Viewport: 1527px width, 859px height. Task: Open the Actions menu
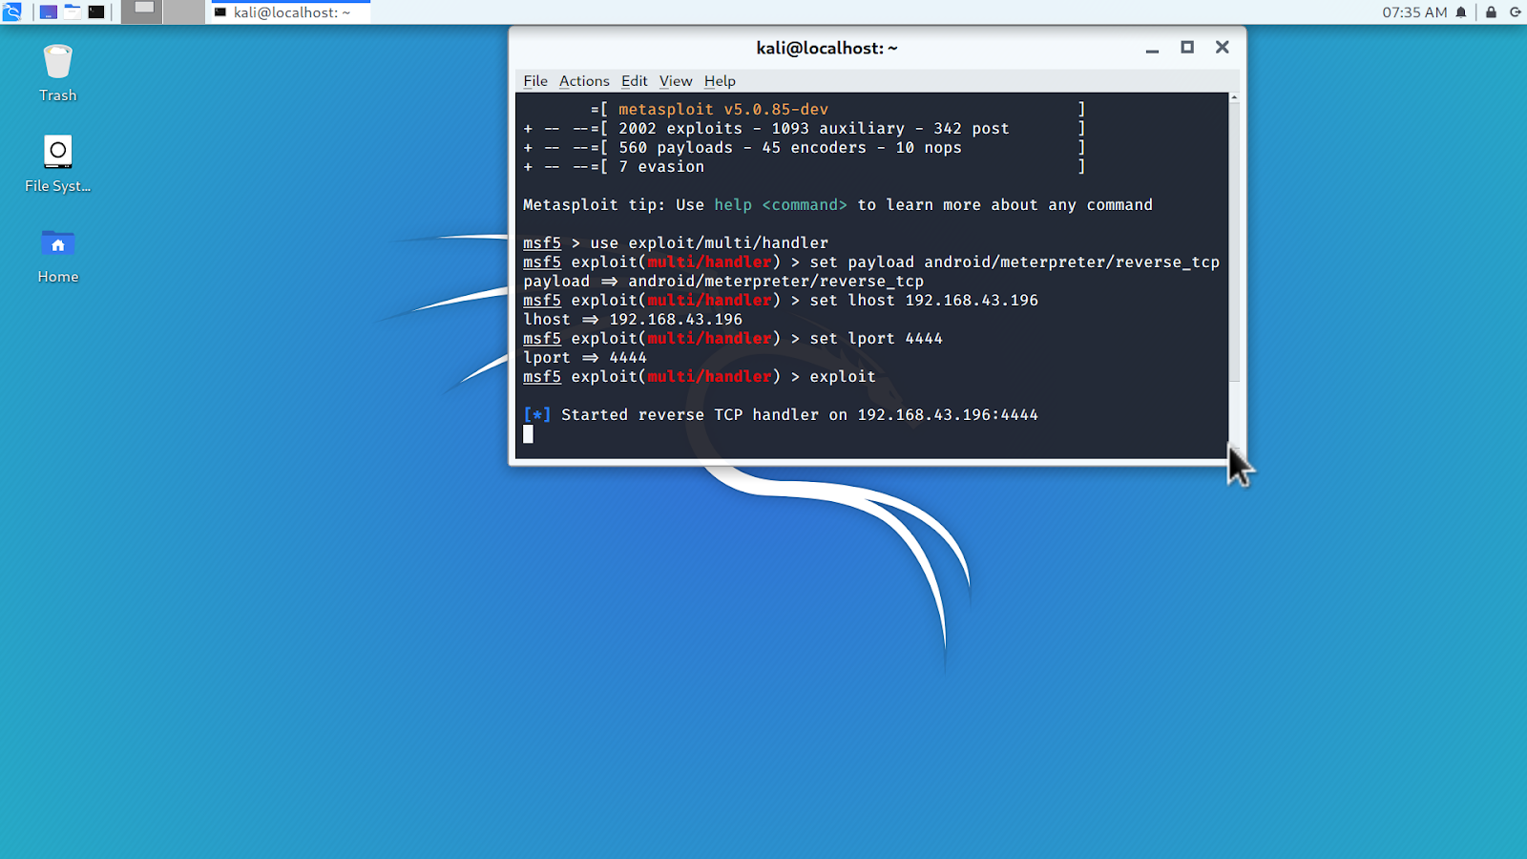click(584, 81)
